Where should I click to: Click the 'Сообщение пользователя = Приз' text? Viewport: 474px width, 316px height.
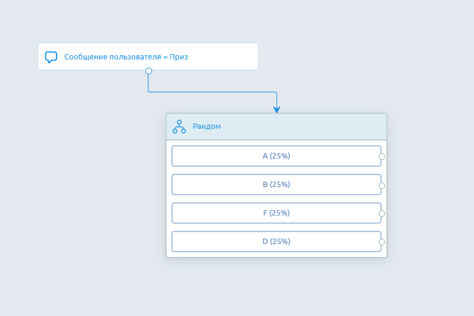click(126, 57)
